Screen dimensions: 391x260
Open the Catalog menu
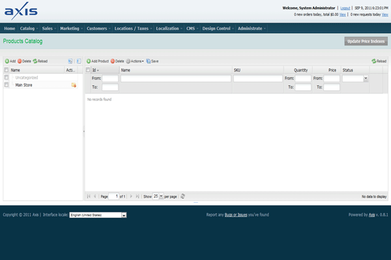pos(29,29)
